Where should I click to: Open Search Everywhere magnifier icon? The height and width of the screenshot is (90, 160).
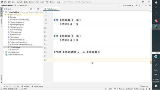tap(150, 5)
